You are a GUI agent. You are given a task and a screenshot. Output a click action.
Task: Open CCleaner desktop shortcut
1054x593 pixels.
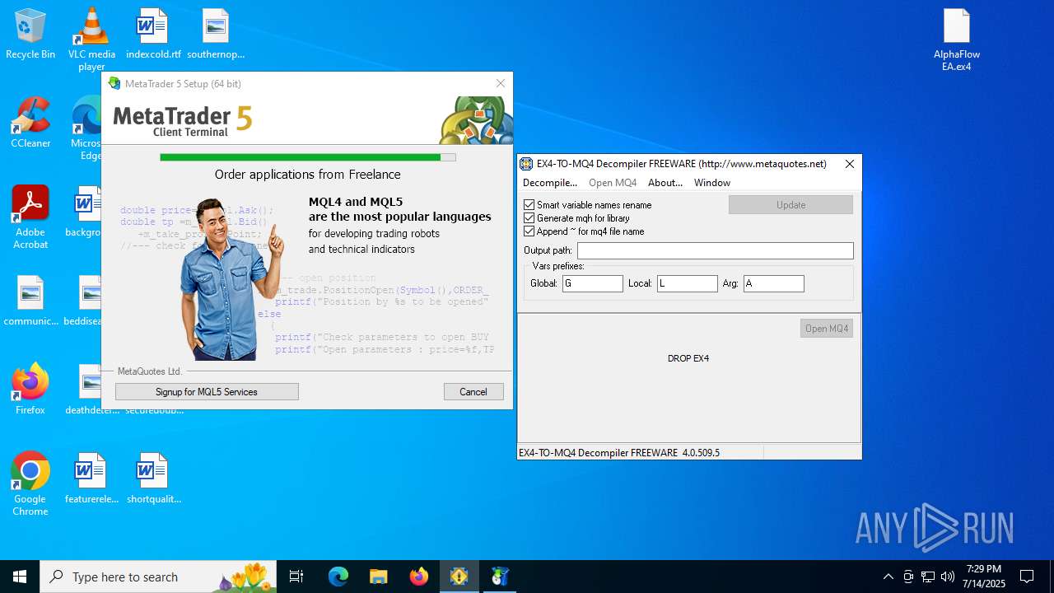(x=30, y=123)
